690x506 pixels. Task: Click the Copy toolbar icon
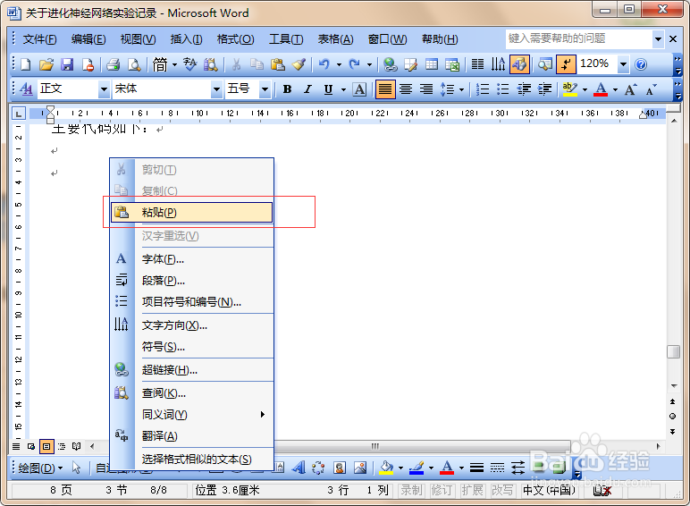(257, 64)
